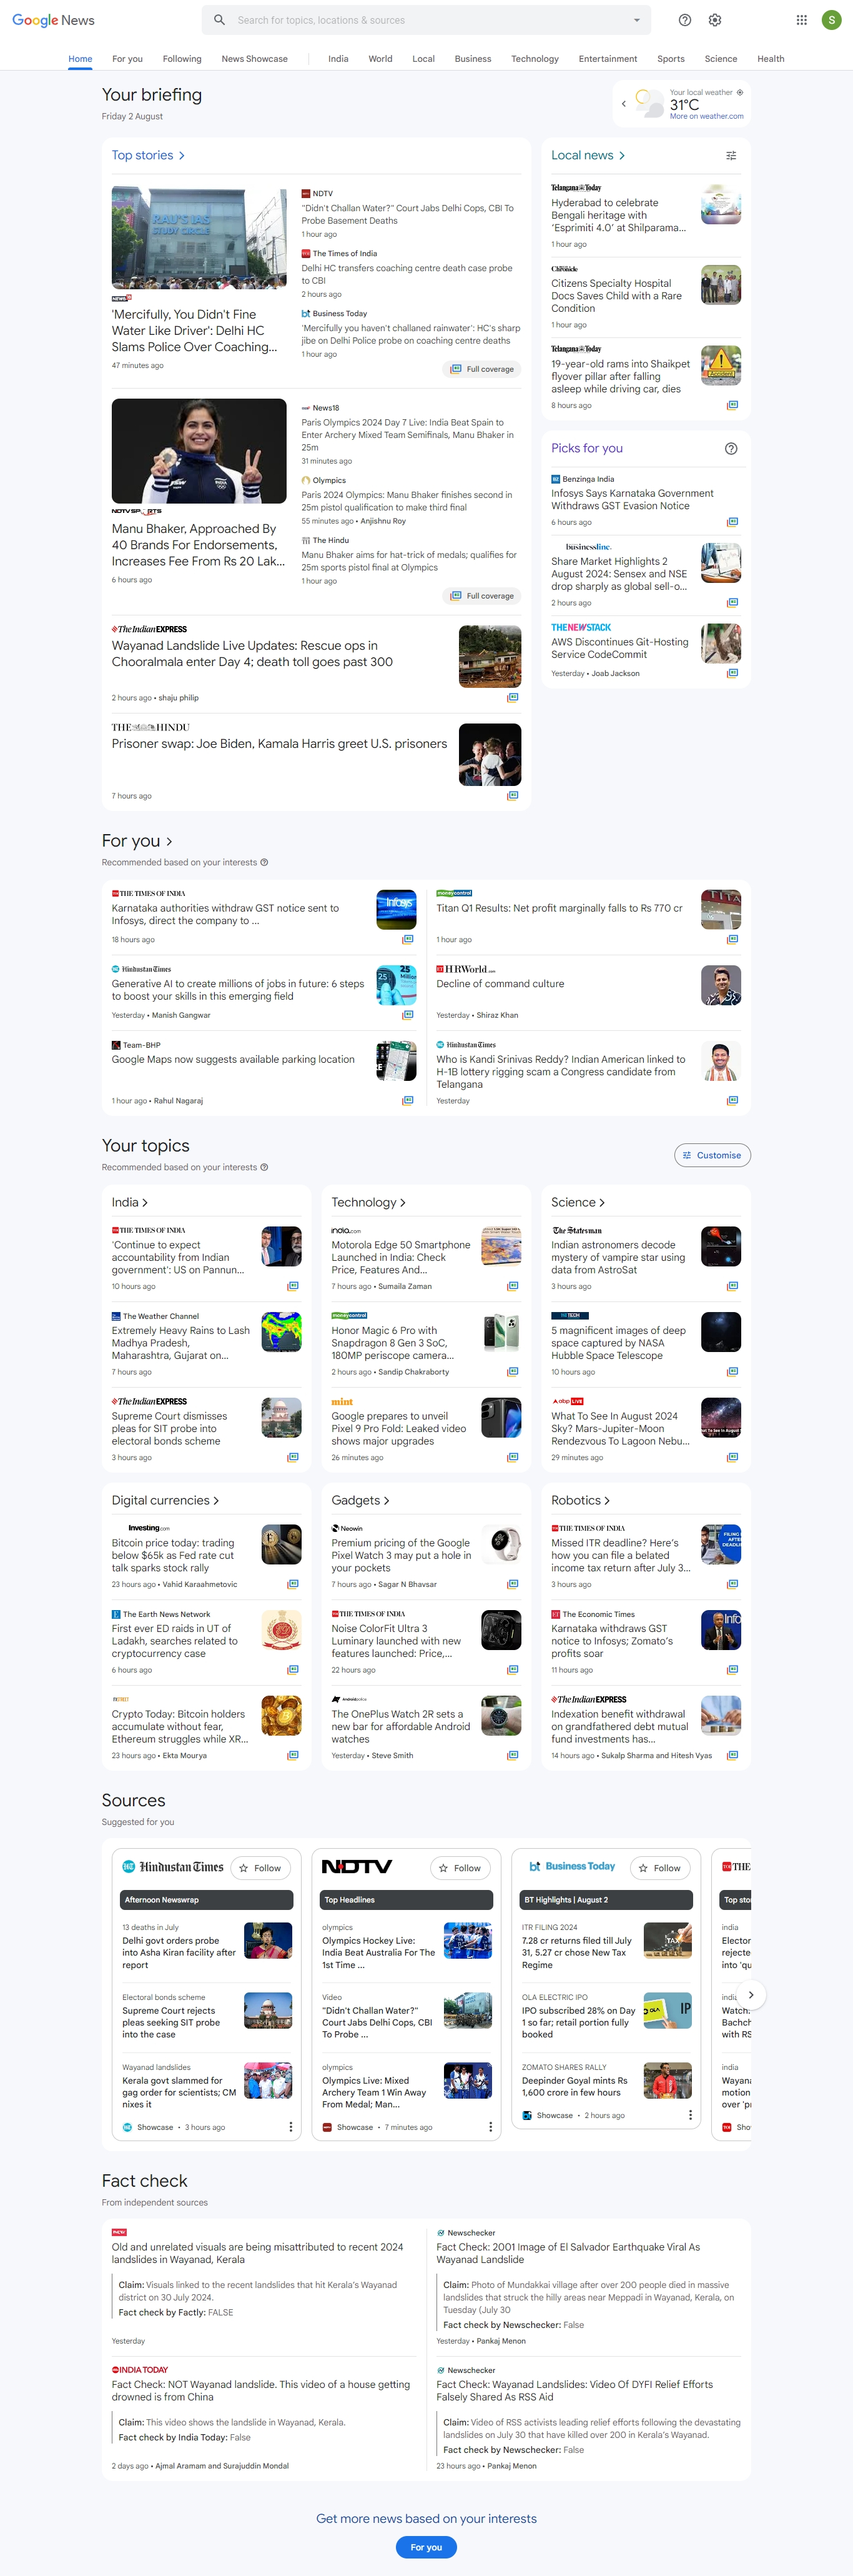
Task: Click the help question mark icon
Action: tap(685, 20)
